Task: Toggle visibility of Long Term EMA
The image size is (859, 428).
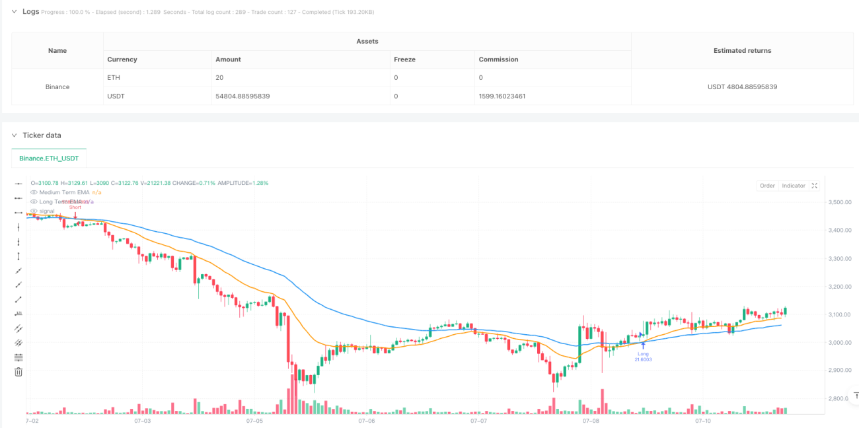Action: (34, 201)
